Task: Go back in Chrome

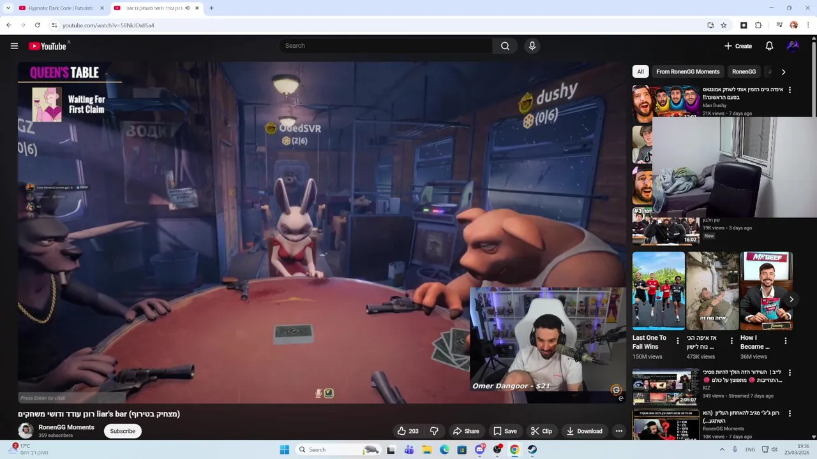Action: click(x=9, y=25)
